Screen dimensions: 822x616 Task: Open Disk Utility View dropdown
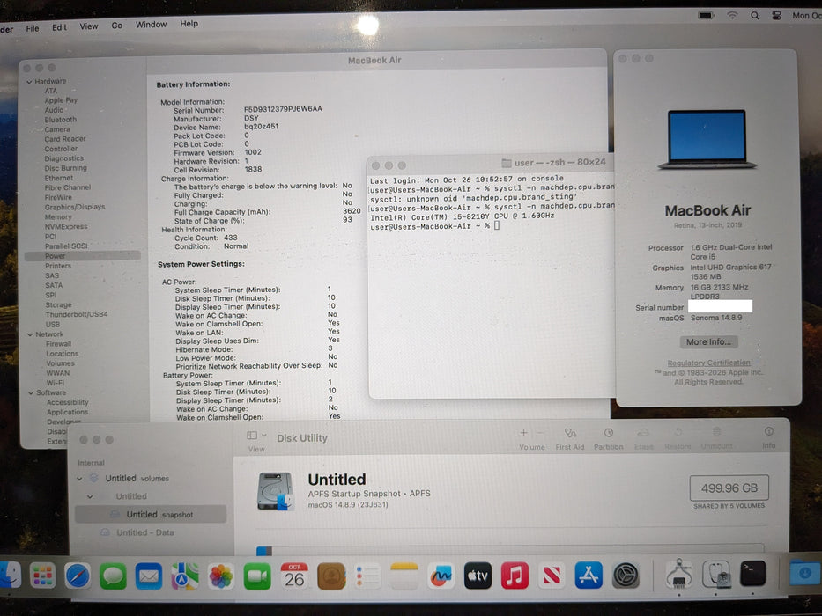[x=256, y=436]
